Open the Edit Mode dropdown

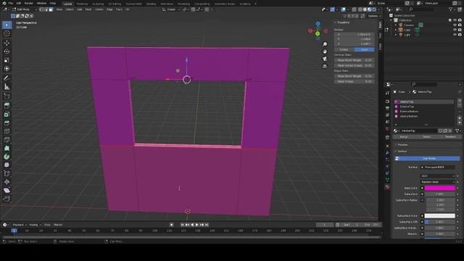(x=25, y=9)
